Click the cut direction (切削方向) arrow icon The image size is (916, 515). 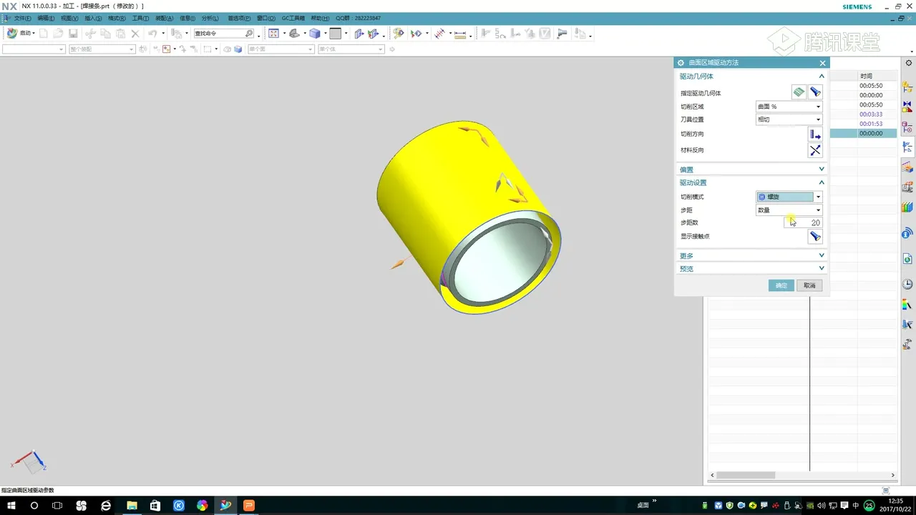(x=815, y=134)
